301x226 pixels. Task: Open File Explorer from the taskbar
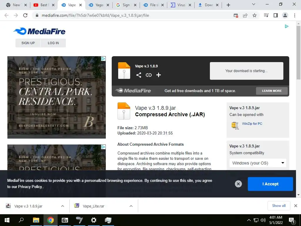[36, 220]
